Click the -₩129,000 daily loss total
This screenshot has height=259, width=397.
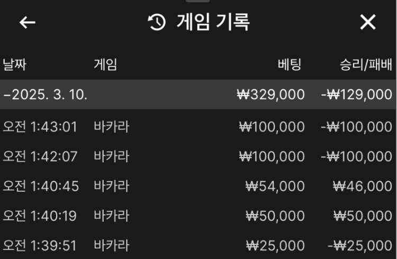point(356,95)
